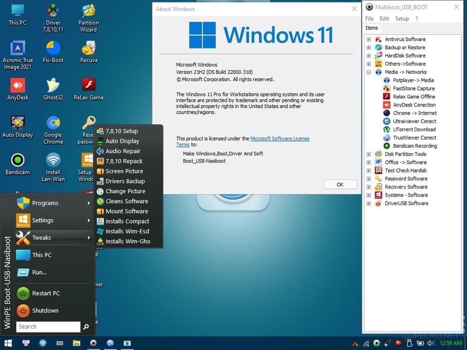467x350 pixels.
Task: Click the 12:59 AM taskbar clock
Action: click(x=450, y=343)
